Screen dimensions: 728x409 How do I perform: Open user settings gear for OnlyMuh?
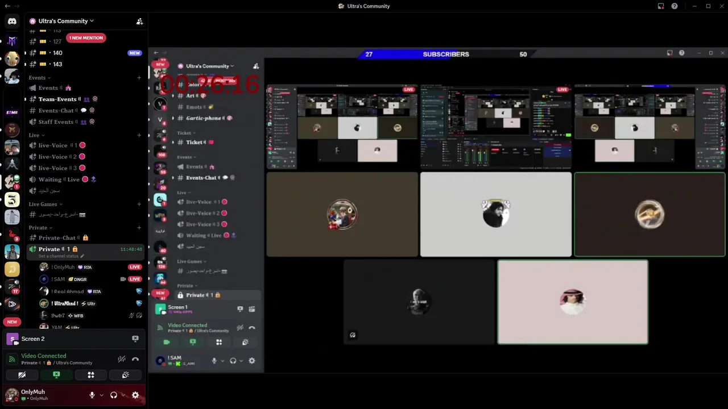coord(135,395)
